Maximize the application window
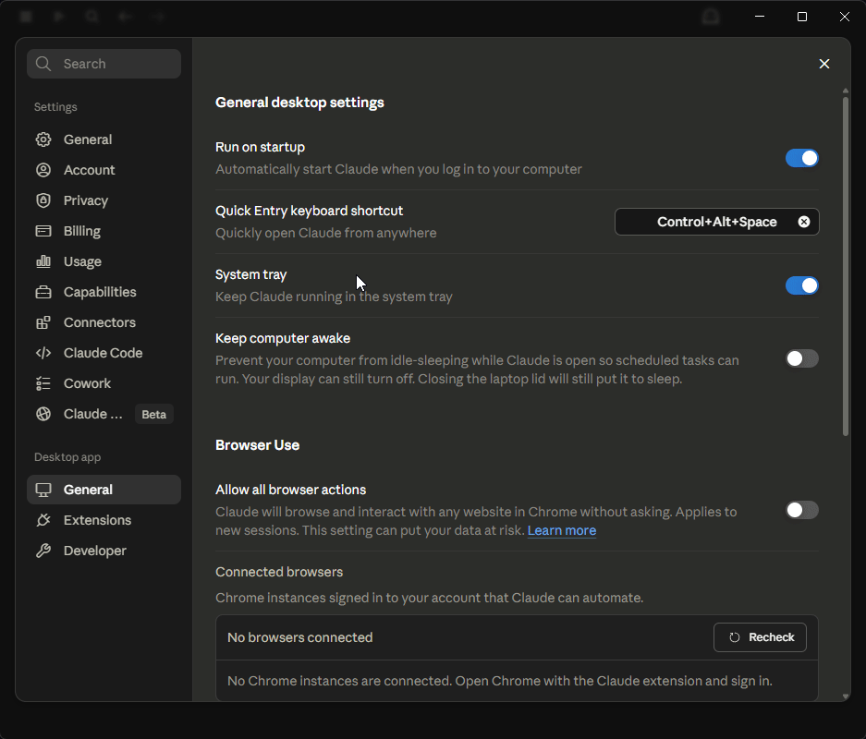866x739 pixels. [802, 17]
